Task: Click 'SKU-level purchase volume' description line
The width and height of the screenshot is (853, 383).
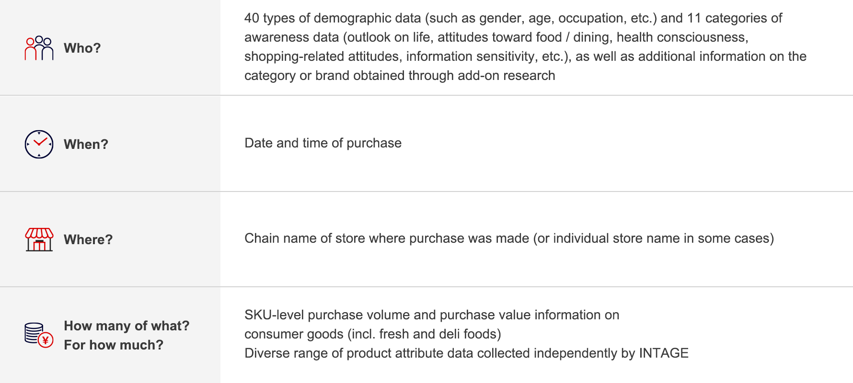Action: click(x=432, y=315)
